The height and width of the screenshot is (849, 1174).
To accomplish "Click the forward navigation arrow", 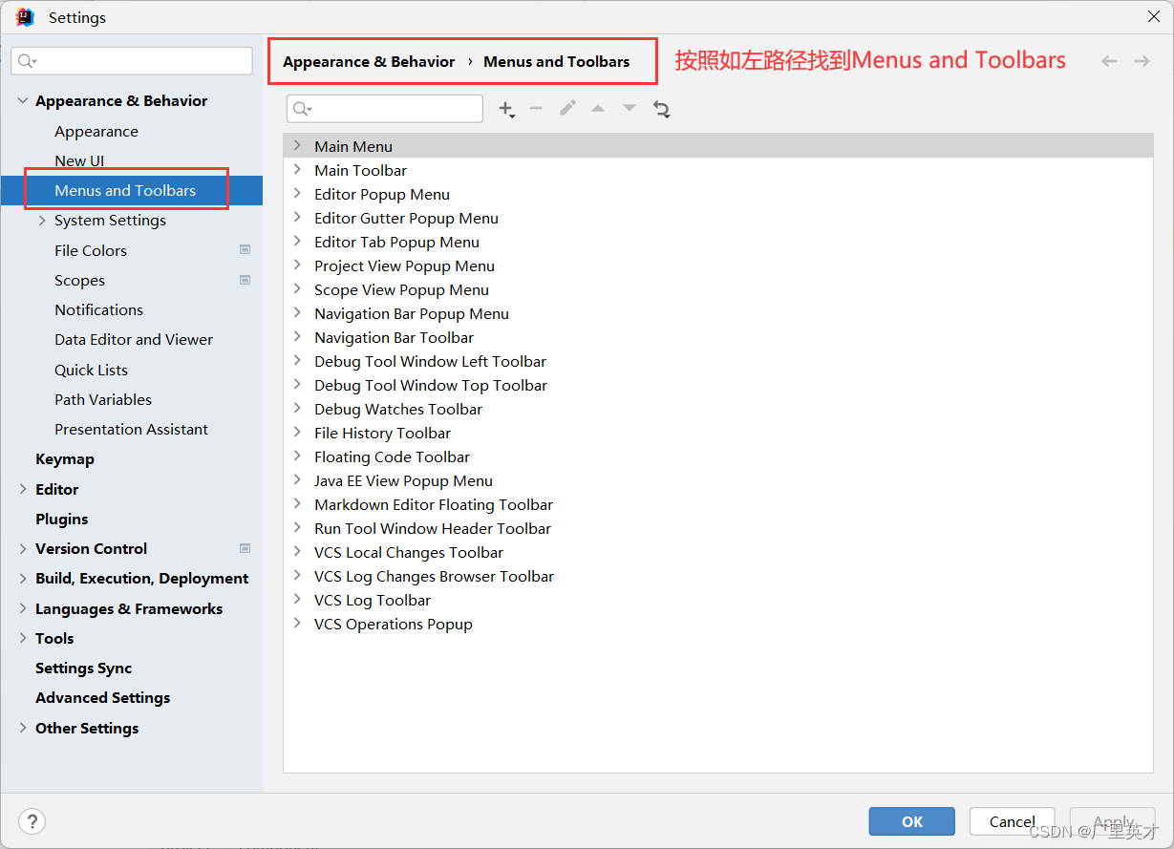I will click(1142, 60).
